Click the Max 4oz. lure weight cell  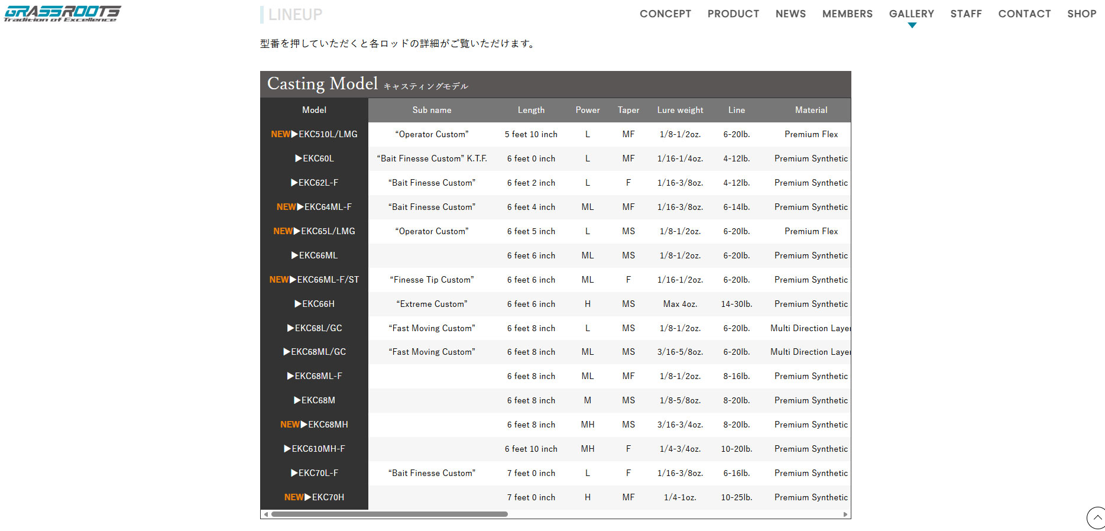(680, 304)
